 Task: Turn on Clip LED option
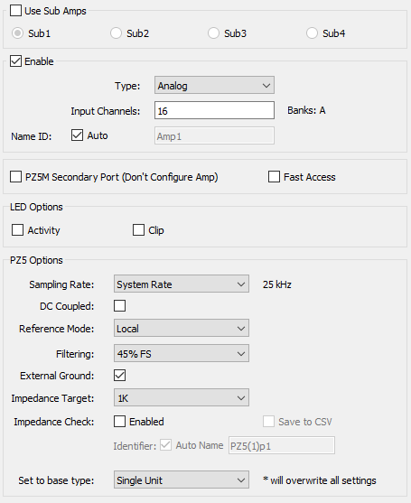pos(138,230)
